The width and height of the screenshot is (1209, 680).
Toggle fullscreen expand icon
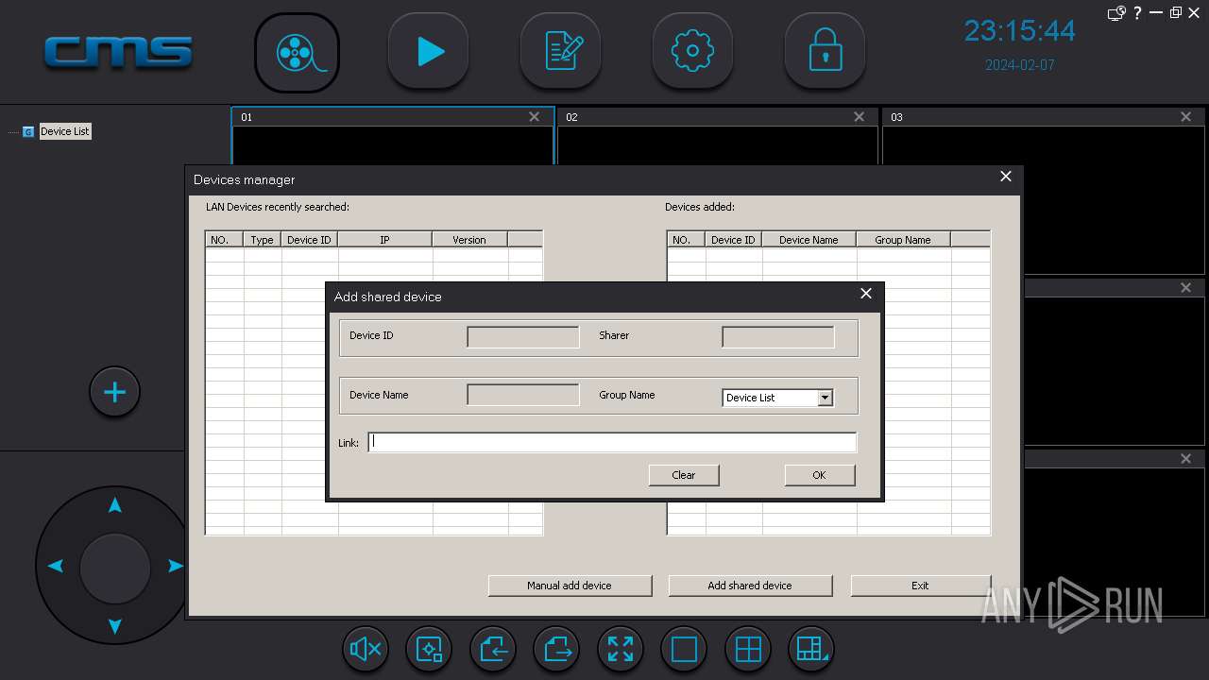tap(621, 649)
